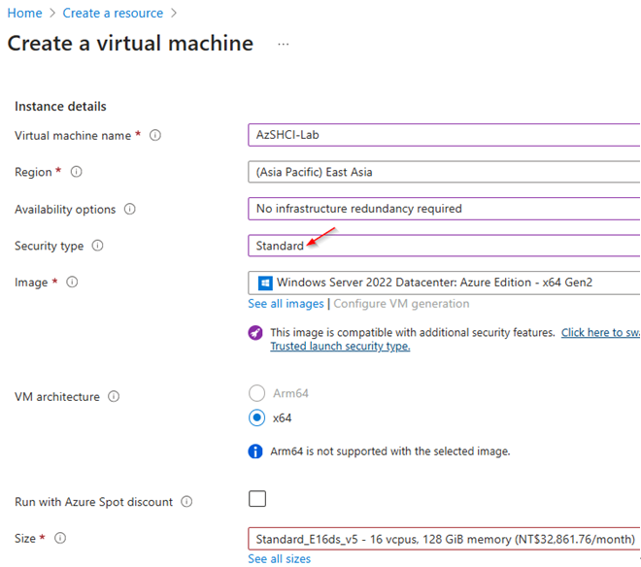Click the 'VM architecture' label
The height and width of the screenshot is (567, 641).
coord(57,396)
